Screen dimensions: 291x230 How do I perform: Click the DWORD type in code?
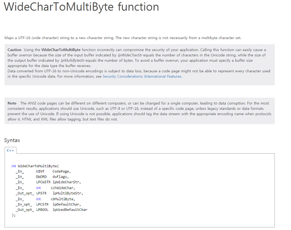41,177
